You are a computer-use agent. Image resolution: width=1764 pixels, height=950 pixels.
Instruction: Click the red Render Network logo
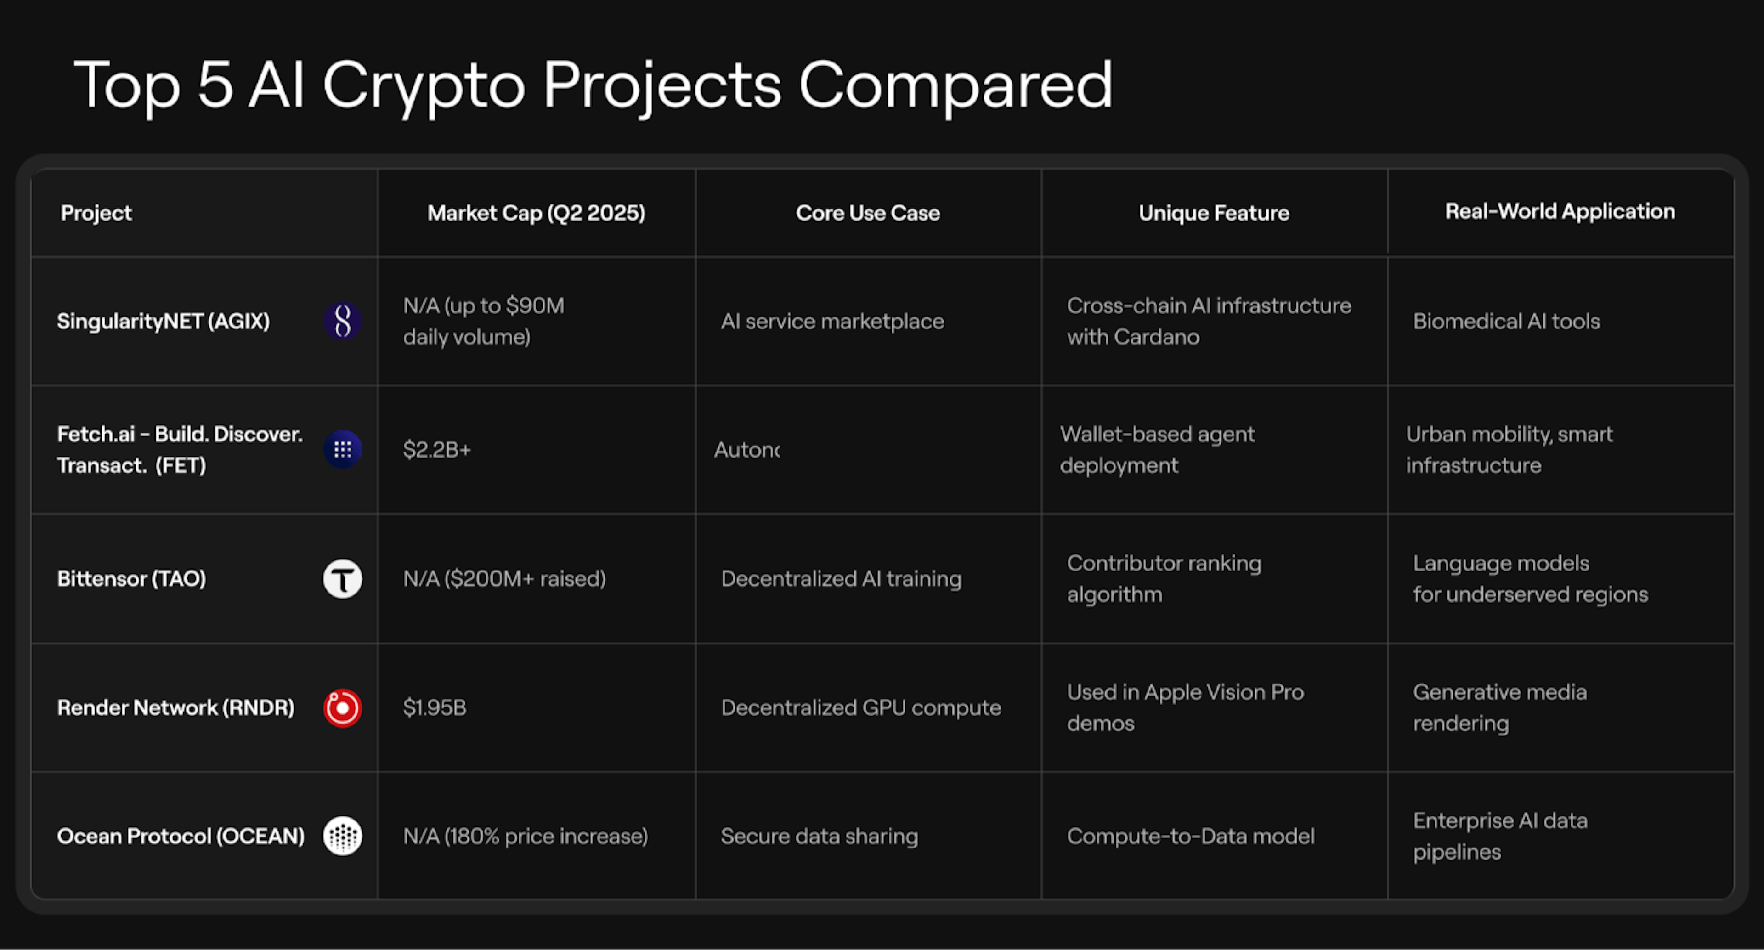(342, 707)
